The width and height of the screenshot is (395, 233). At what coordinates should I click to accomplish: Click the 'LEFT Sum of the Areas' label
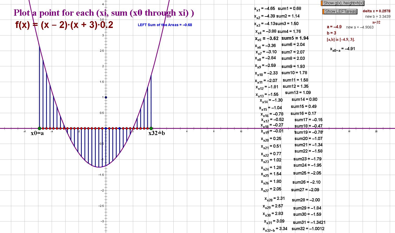coord(165,25)
